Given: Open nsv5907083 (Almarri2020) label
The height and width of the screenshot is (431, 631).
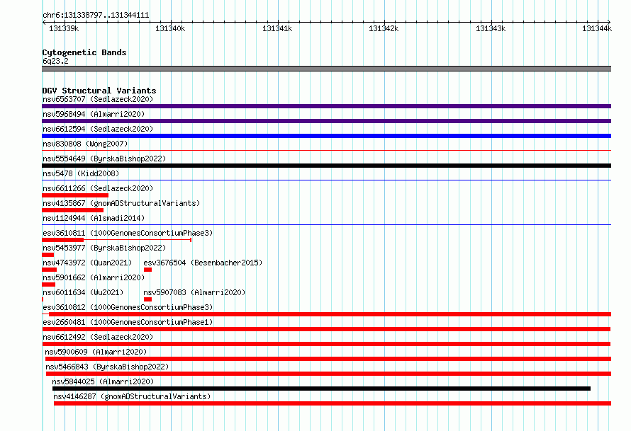Looking at the screenshot, I should tap(194, 292).
